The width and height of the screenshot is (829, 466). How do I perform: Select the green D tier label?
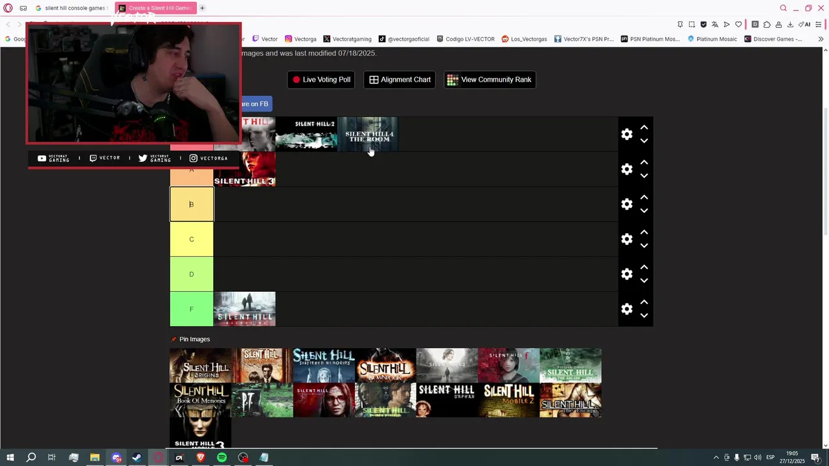(x=192, y=274)
